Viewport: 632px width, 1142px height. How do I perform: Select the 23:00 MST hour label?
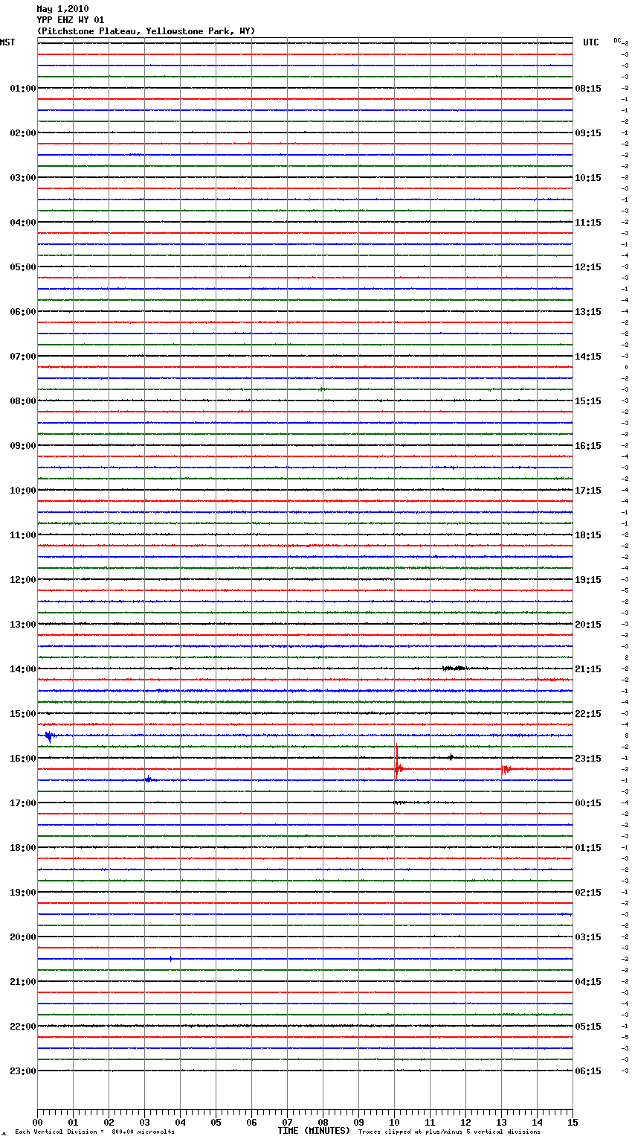coord(23,1071)
